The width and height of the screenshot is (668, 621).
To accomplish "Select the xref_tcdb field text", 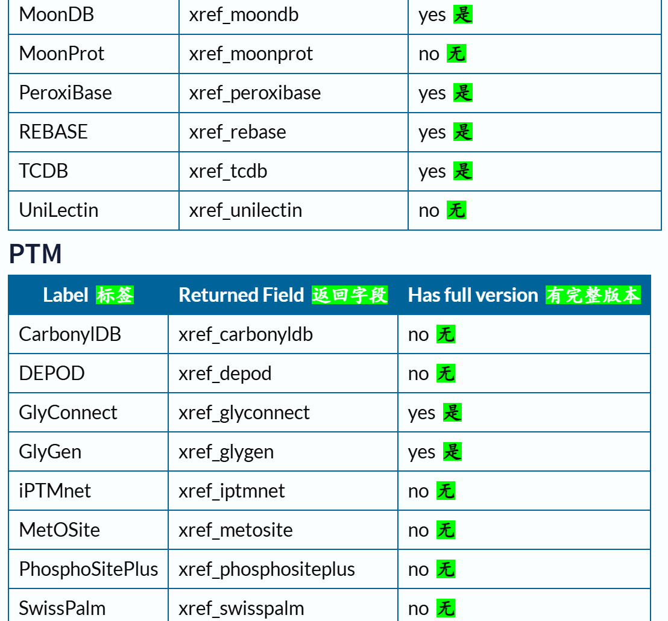I will click(228, 172).
